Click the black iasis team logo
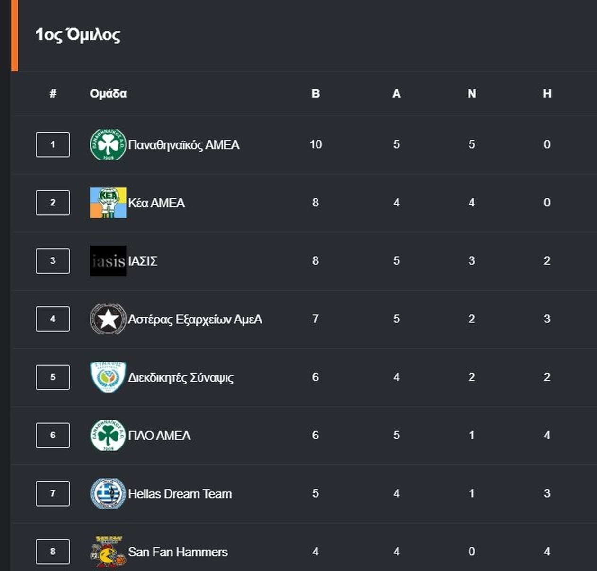The height and width of the screenshot is (571, 597). tap(108, 261)
